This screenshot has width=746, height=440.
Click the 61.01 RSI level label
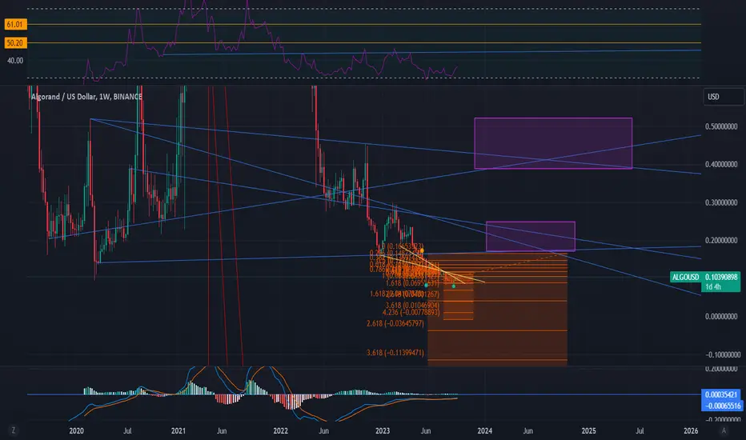click(x=15, y=24)
